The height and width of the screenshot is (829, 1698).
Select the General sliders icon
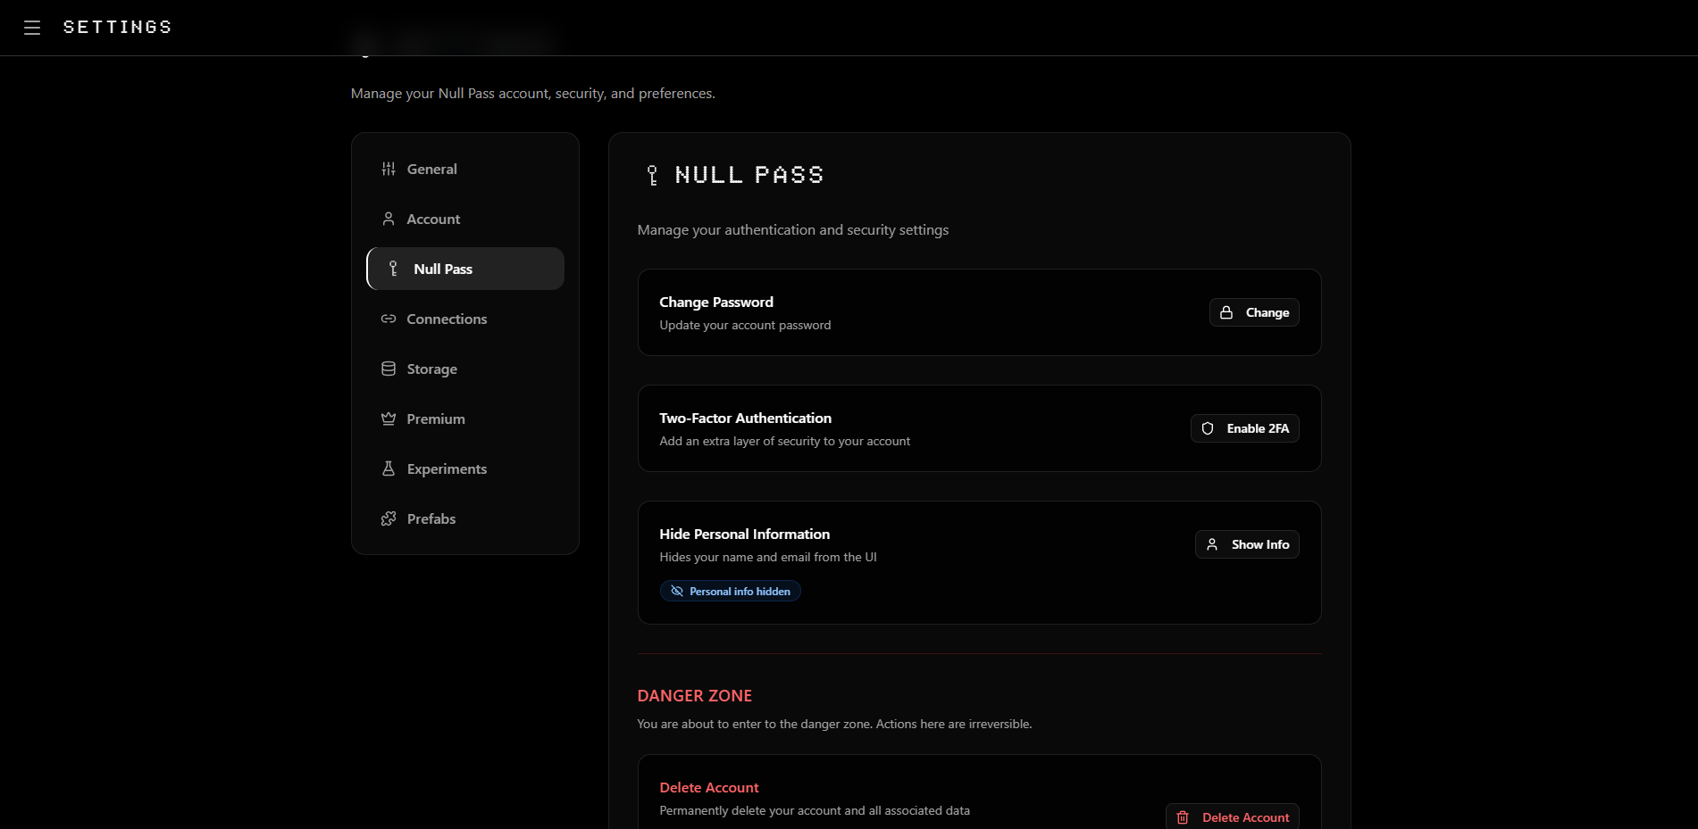click(x=389, y=169)
